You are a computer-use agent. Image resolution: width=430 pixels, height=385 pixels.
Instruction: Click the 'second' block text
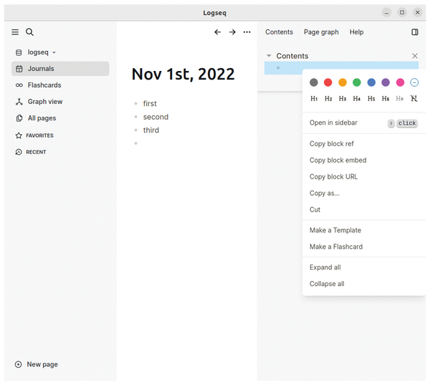(x=156, y=117)
